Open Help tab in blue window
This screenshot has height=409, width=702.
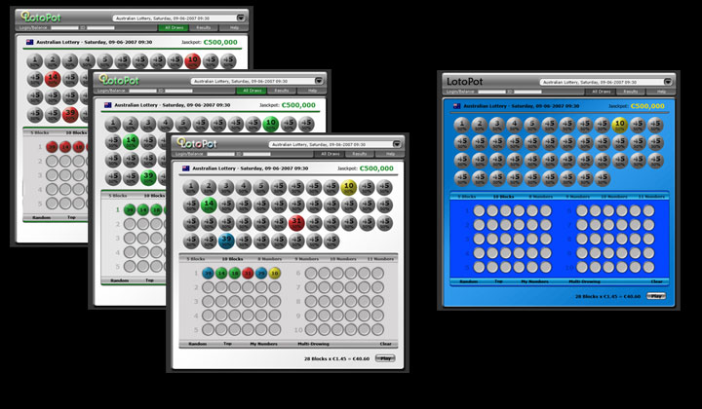(661, 92)
